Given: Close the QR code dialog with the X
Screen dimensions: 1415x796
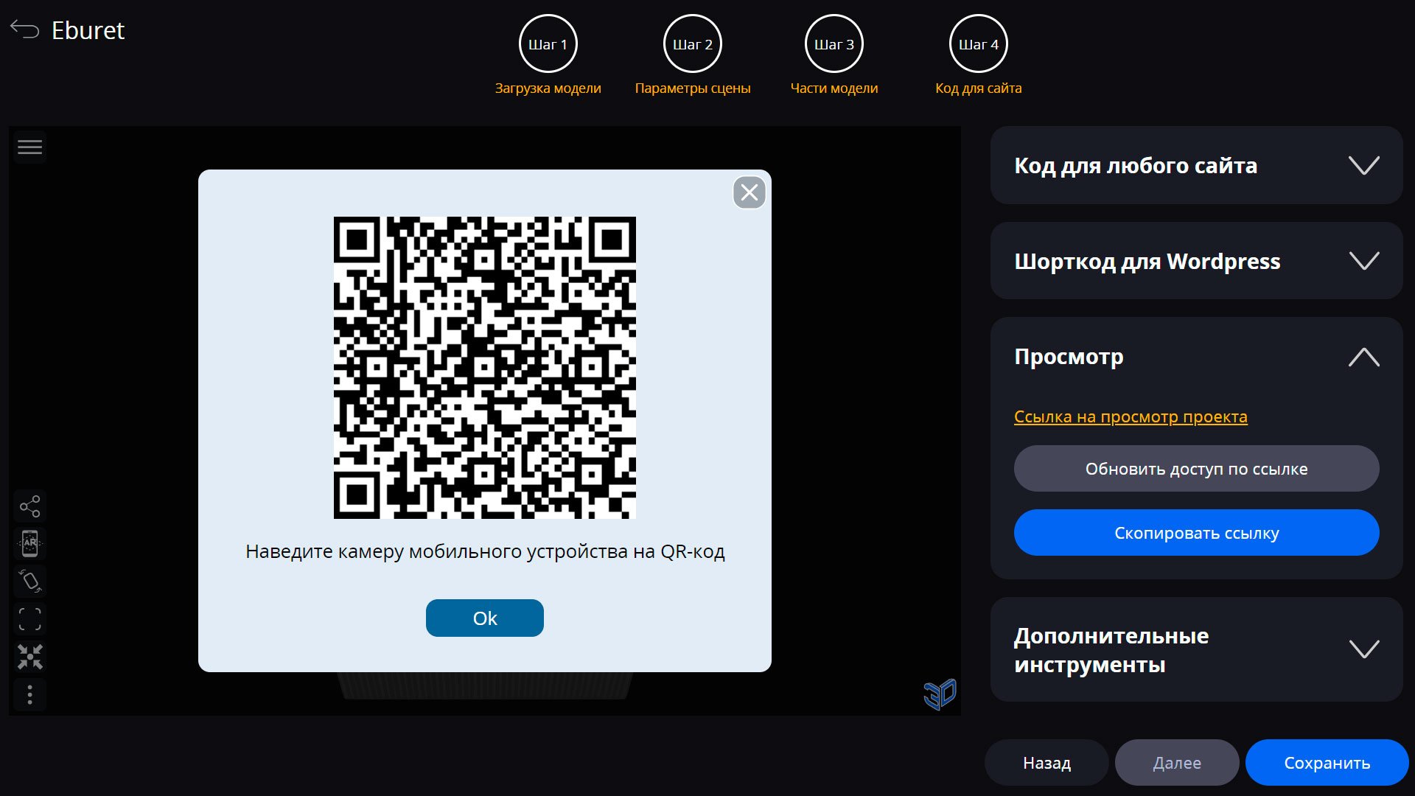Looking at the screenshot, I should tap(750, 192).
